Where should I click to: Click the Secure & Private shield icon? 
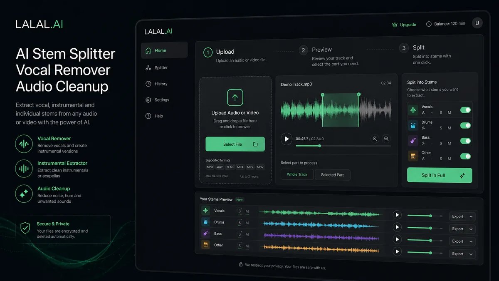[25, 228]
